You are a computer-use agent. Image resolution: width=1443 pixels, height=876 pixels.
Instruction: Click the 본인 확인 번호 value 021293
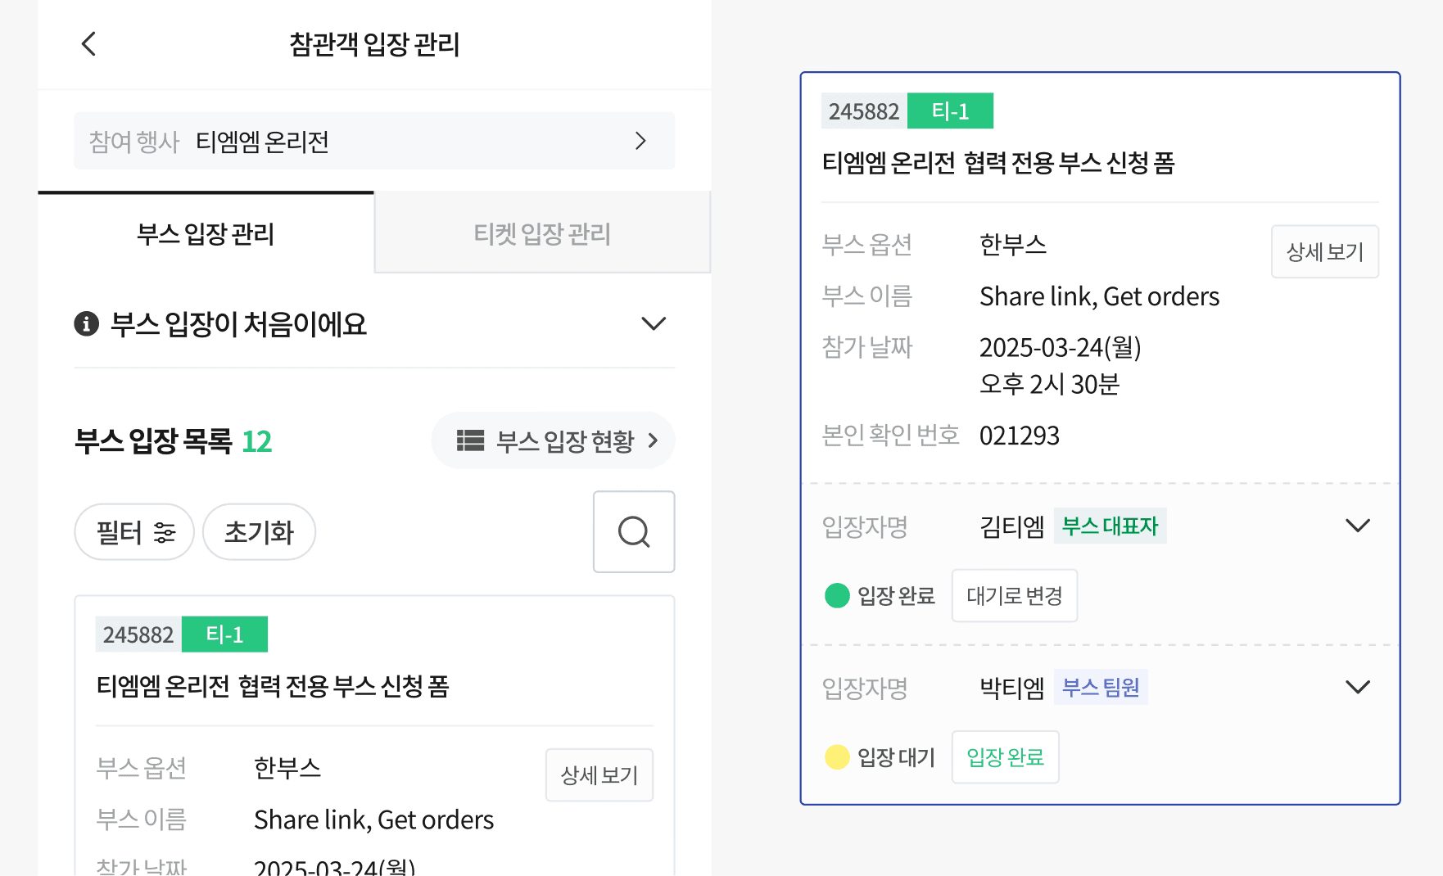pyautogui.click(x=1020, y=435)
